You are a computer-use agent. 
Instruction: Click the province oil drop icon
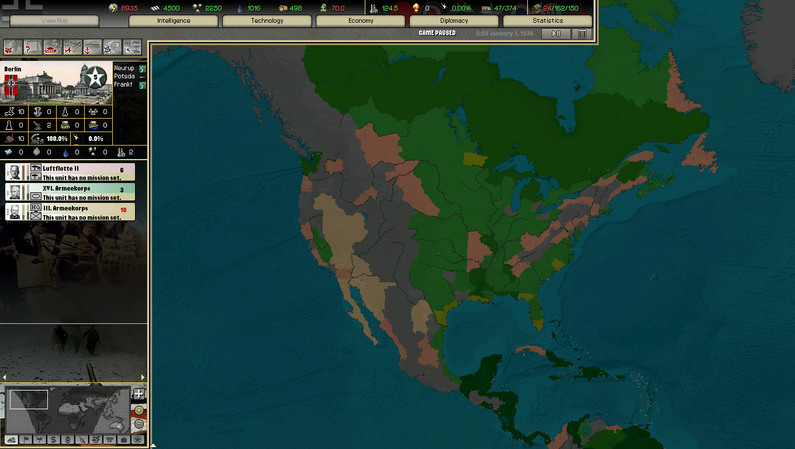tap(66, 152)
